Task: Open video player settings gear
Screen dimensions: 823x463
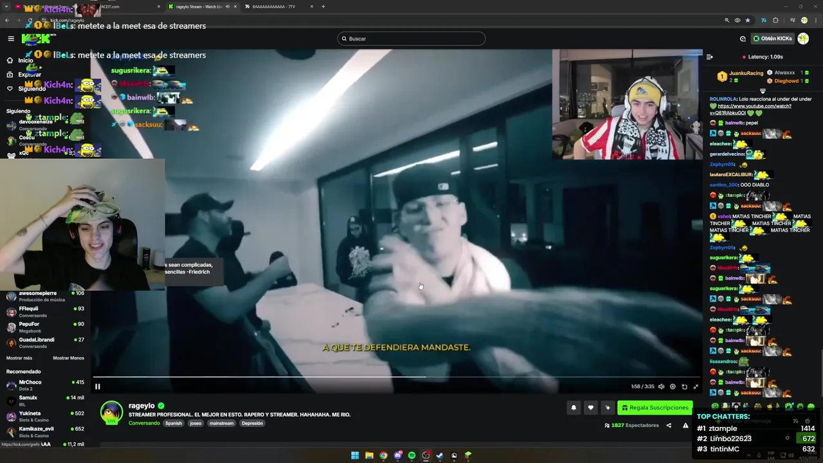Action: (673, 386)
